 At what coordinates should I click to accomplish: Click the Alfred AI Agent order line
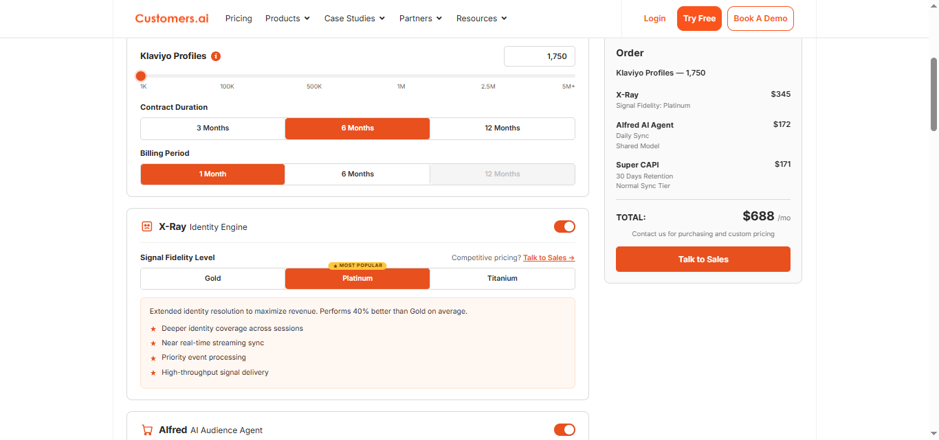[703, 135]
